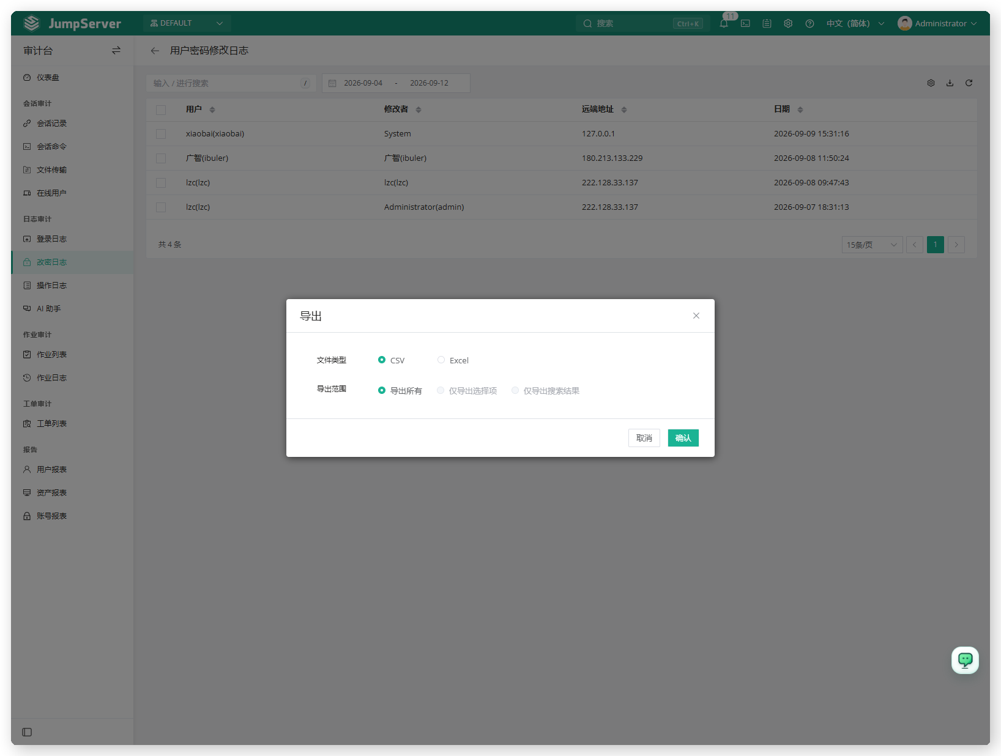Open system settings gear in header

(788, 23)
